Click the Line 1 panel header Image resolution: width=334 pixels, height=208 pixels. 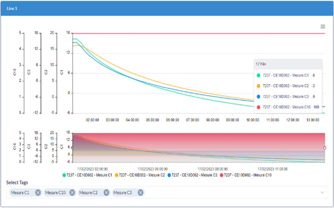click(167, 8)
